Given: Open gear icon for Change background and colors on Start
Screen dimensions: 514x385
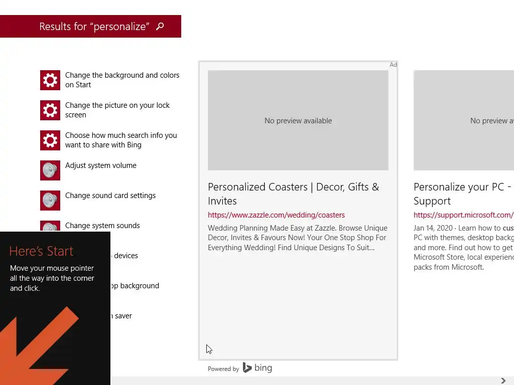Looking at the screenshot, I should coord(50,80).
